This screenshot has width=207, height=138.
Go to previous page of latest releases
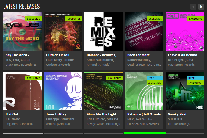(193, 7)
